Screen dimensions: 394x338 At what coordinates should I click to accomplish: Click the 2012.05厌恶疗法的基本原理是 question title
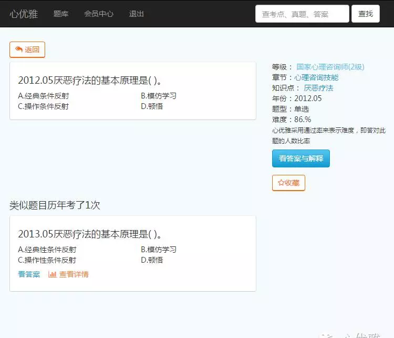coord(90,81)
